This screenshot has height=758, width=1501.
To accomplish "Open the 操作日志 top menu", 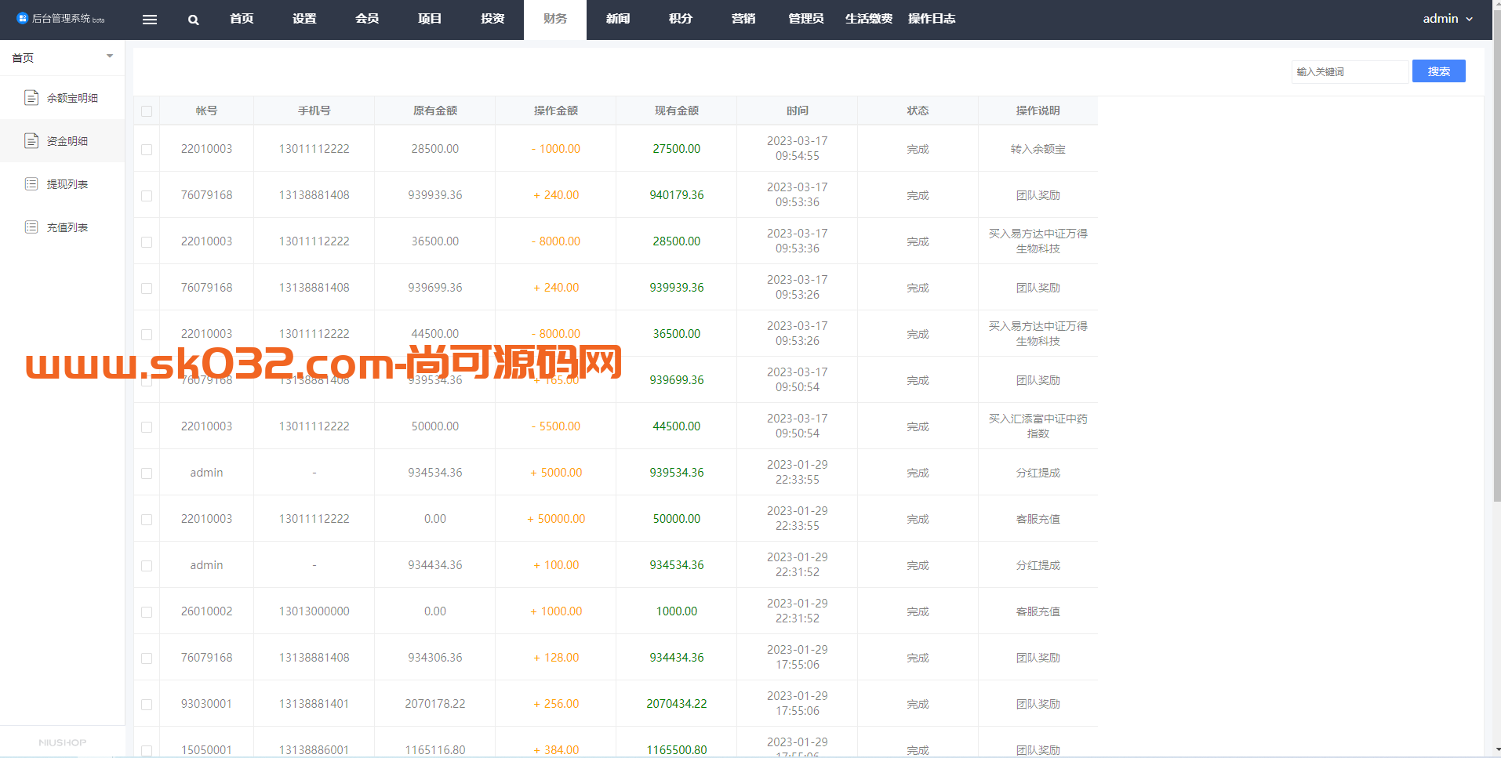I will tap(932, 19).
